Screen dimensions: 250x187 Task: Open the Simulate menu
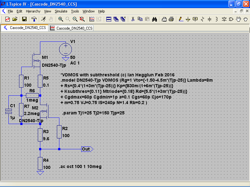click(x=61, y=11)
